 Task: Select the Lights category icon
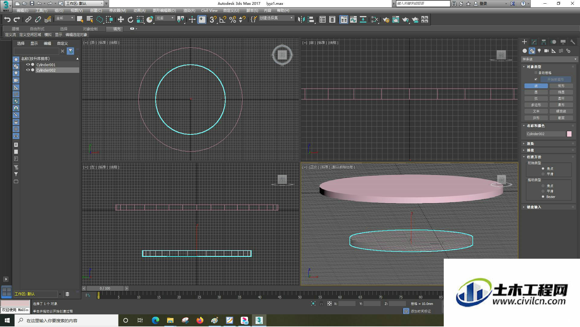coord(539,51)
